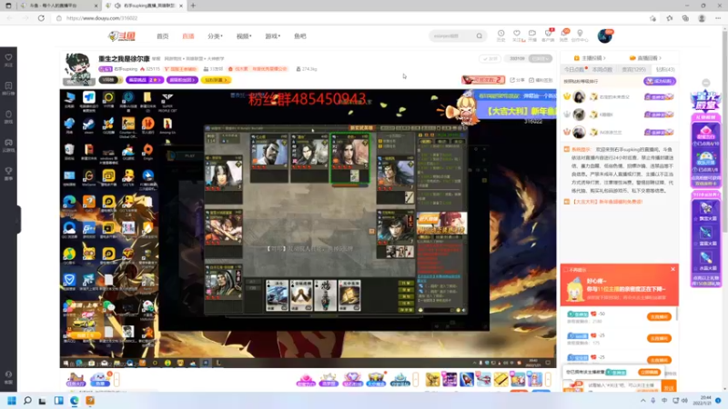Open Windows taskbar search
Viewport: 728px width, 409px height.
[27, 401]
